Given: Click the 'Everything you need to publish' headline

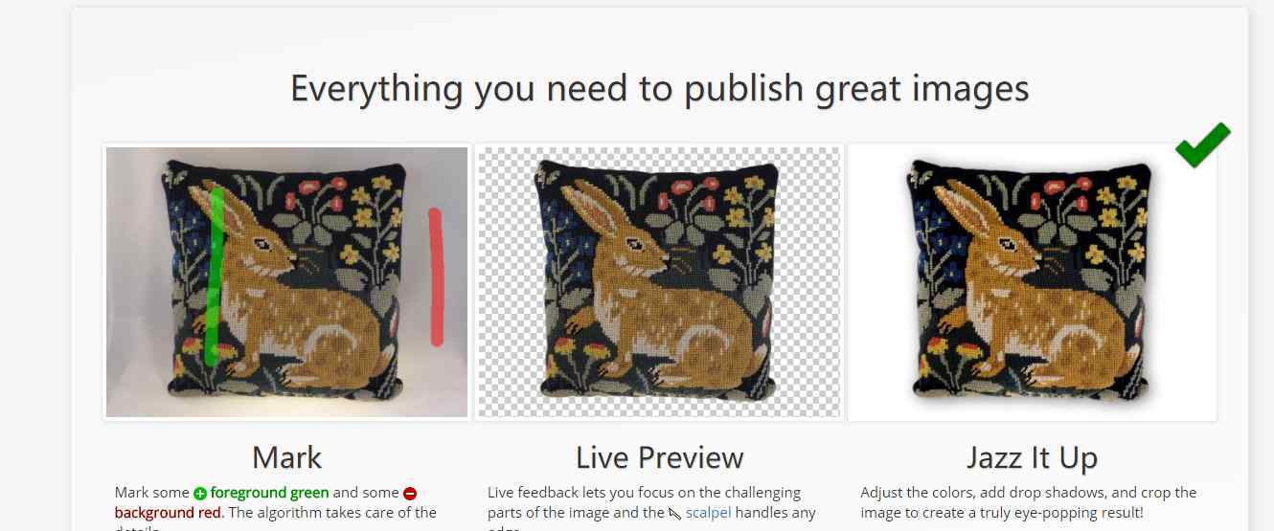Looking at the screenshot, I should [659, 88].
